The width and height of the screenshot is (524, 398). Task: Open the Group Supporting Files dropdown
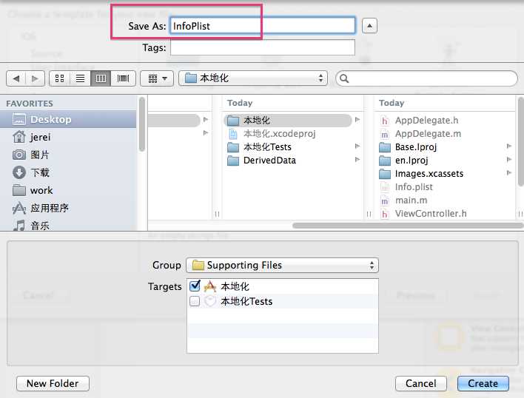tap(282, 266)
